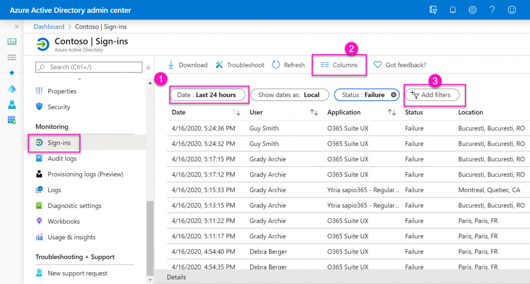
Task: Go to Dashboard breadcrumb link
Action: click(49, 26)
